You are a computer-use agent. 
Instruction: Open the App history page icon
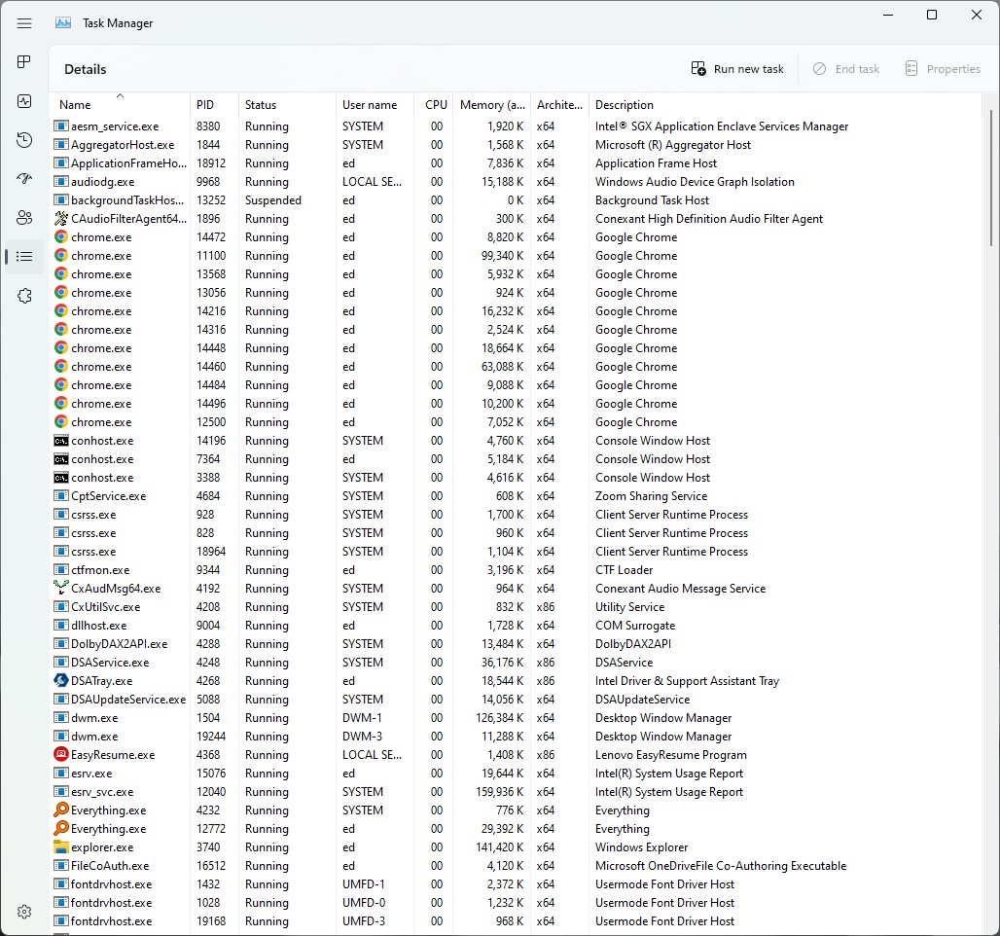(24, 140)
